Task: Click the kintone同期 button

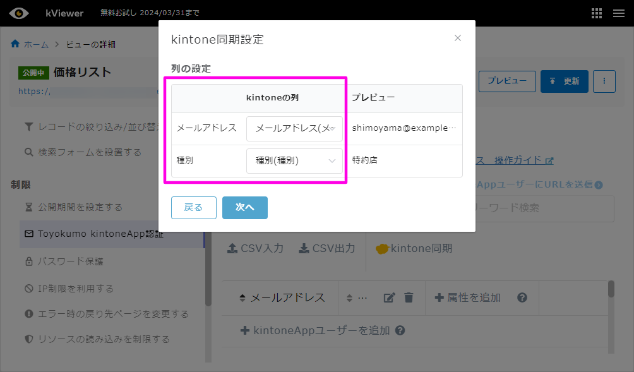Action: (414, 248)
